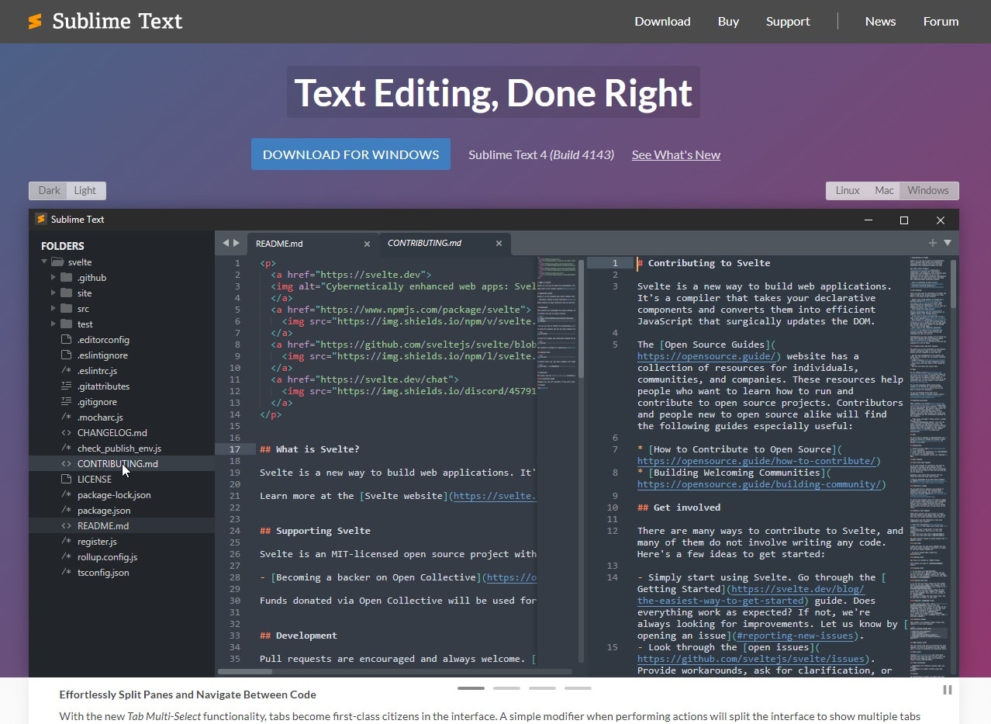Collapse the svelte folder tree
Image resolution: width=991 pixels, height=724 pixels.
45,262
